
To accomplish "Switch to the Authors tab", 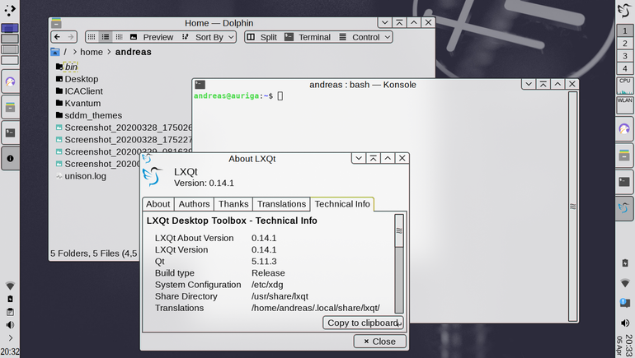I will [194, 204].
